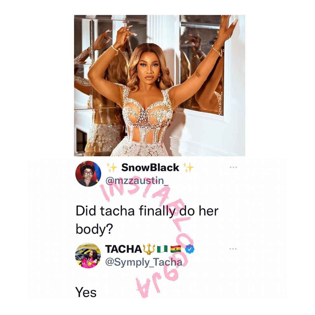Open the photo of woman in beaded dress
Viewport: 315px width, 315px height.
tap(160, 85)
